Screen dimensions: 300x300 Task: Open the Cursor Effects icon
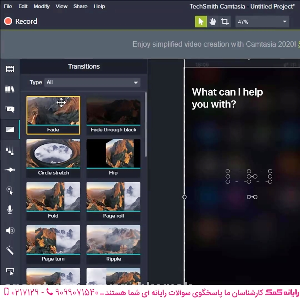[10, 190]
